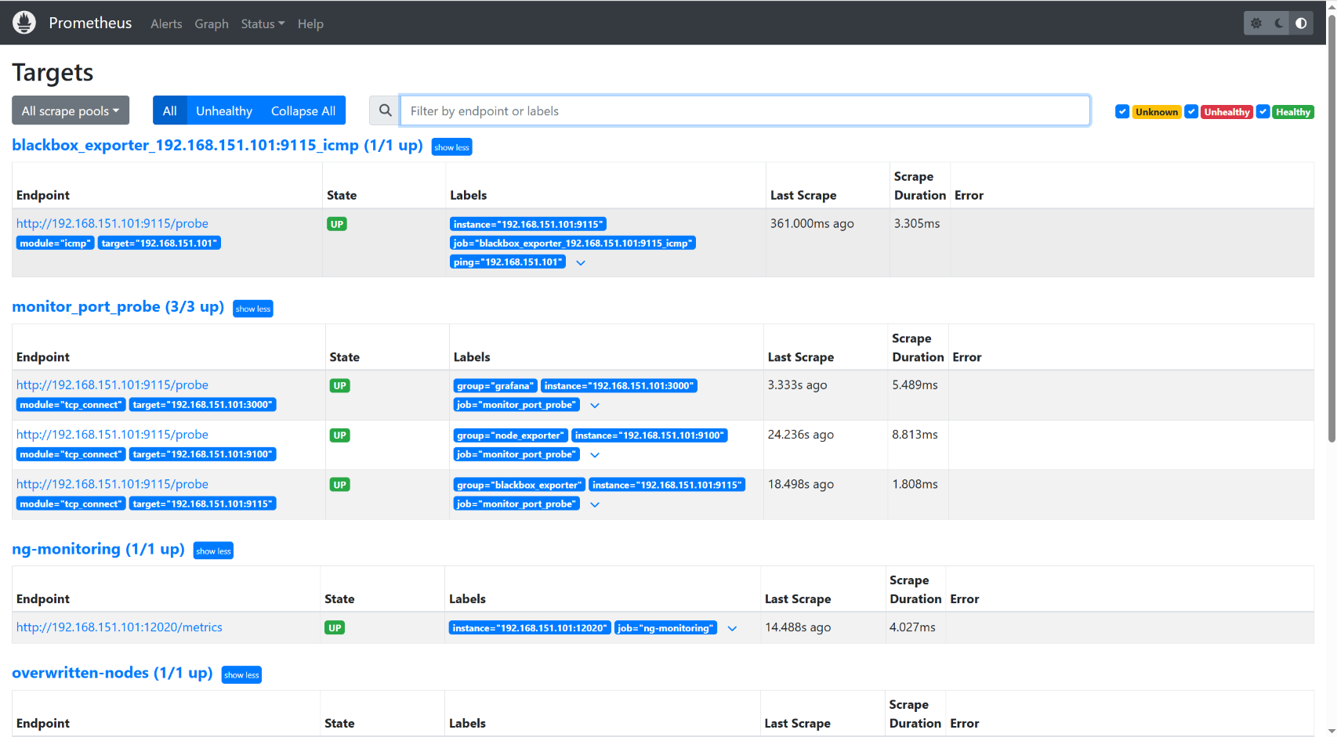Image resolution: width=1337 pixels, height=737 pixels.
Task: Open the Status dropdown menu
Action: click(263, 23)
